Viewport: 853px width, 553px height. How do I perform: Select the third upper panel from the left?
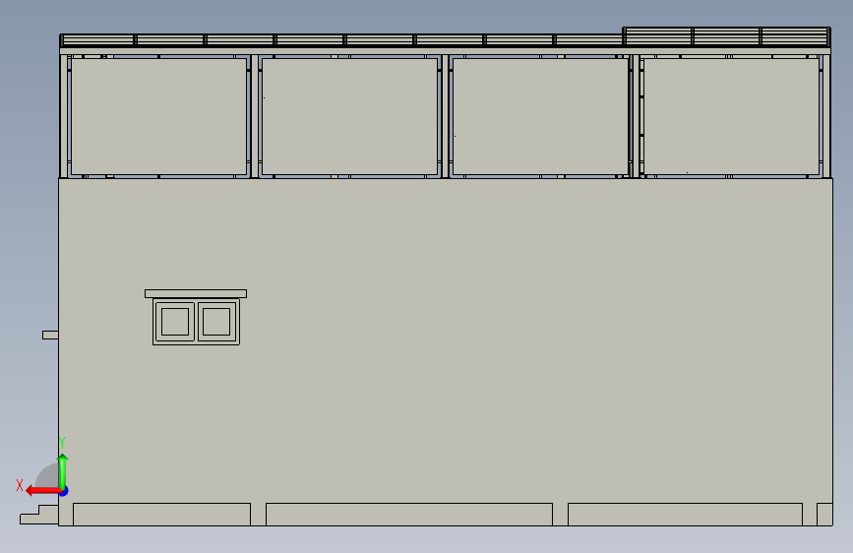click(541, 116)
